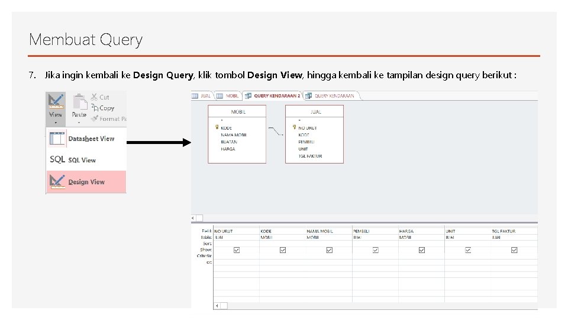Uncheck Show box for KODE column

(283, 250)
